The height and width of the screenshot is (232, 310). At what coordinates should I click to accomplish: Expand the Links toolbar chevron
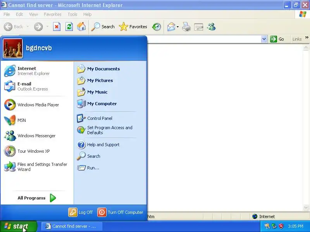[x=307, y=37]
